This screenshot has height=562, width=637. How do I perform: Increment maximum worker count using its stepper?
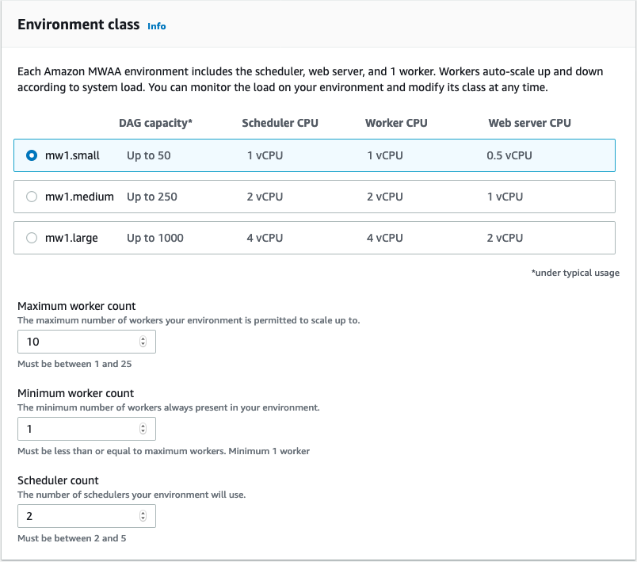tap(143, 338)
